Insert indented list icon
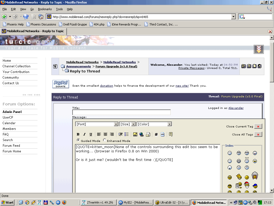This screenshot has width=274, height=206. (120, 134)
